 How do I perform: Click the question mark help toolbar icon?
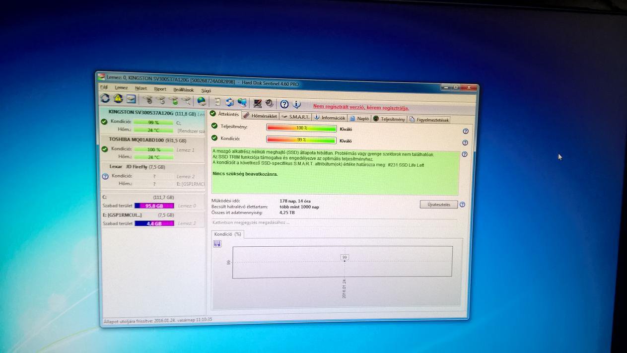(284, 104)
